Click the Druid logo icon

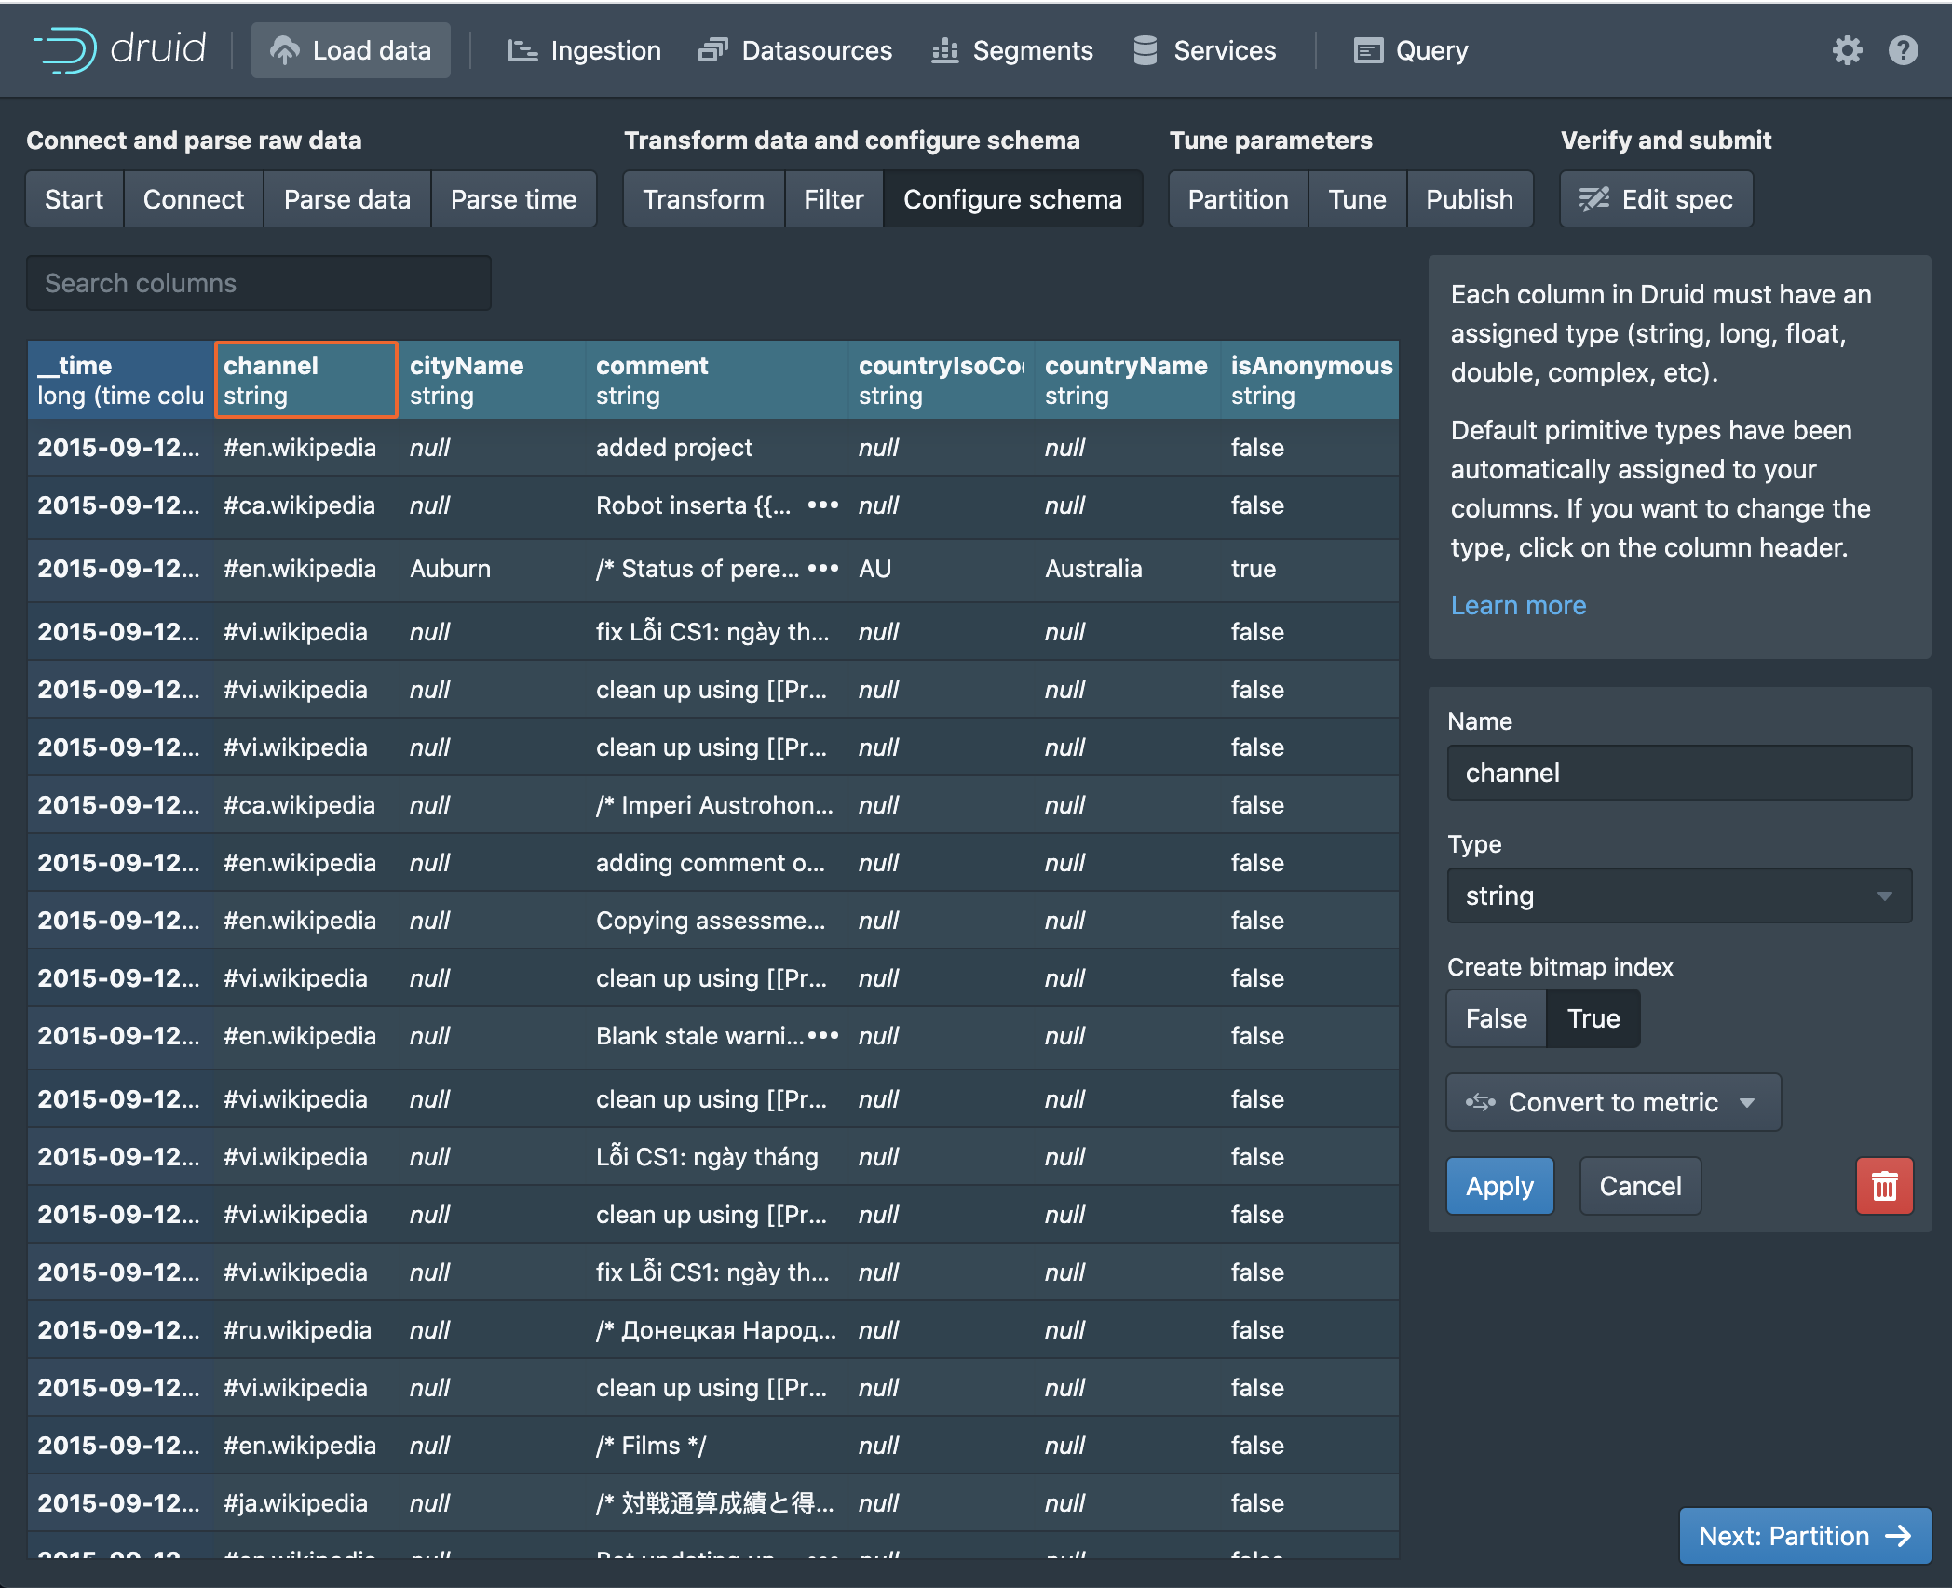click(65, 50)
